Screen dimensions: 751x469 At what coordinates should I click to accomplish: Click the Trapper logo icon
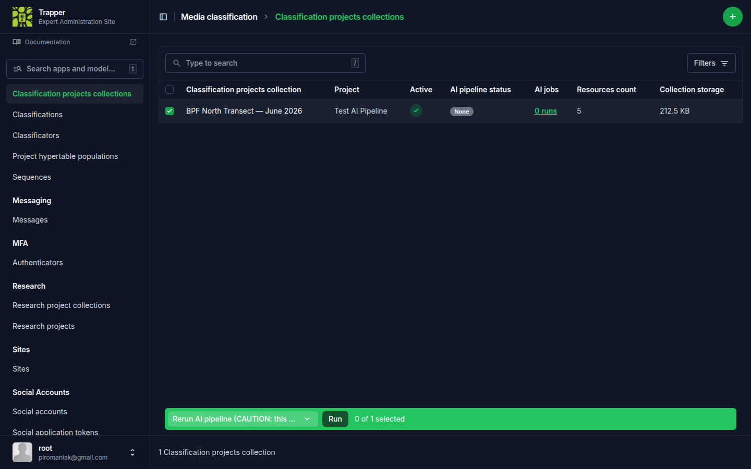point(22,17)
